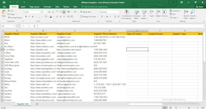Viewport: 206px width, 109px height.
Task: Click the Share button
Action: pyautogui.click(x=199, y=7)
